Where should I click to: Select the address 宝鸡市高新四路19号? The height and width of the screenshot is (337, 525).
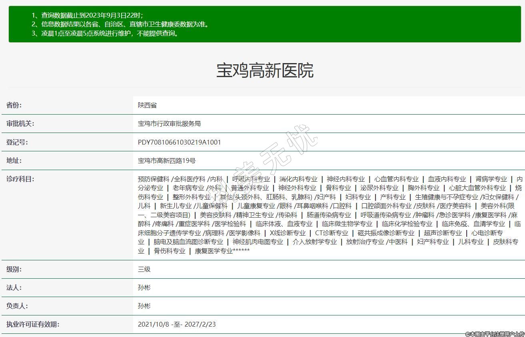click(x=166, y=161)
